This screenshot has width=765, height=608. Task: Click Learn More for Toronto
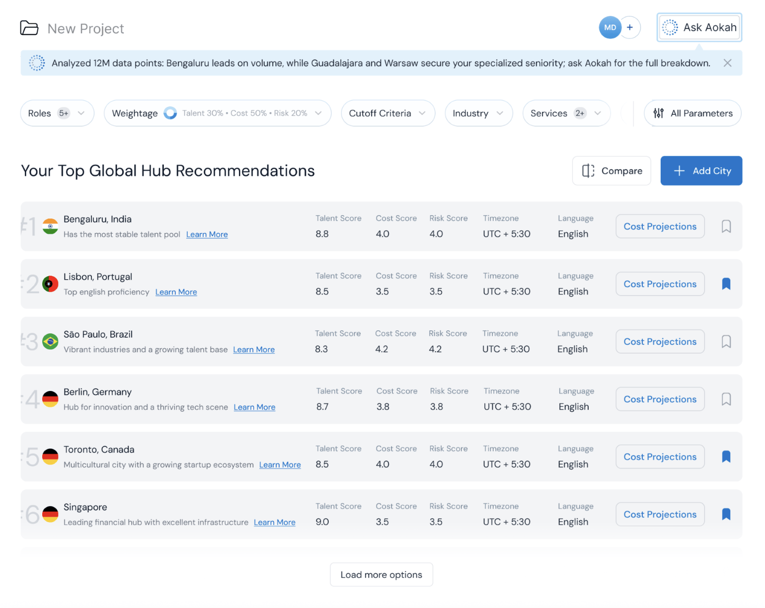280,465
